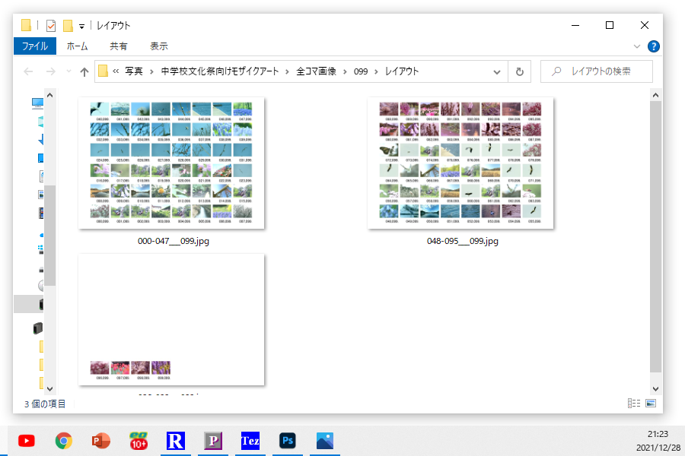
Task: Click the レイアウトの検索 search box
Action: 597,71
